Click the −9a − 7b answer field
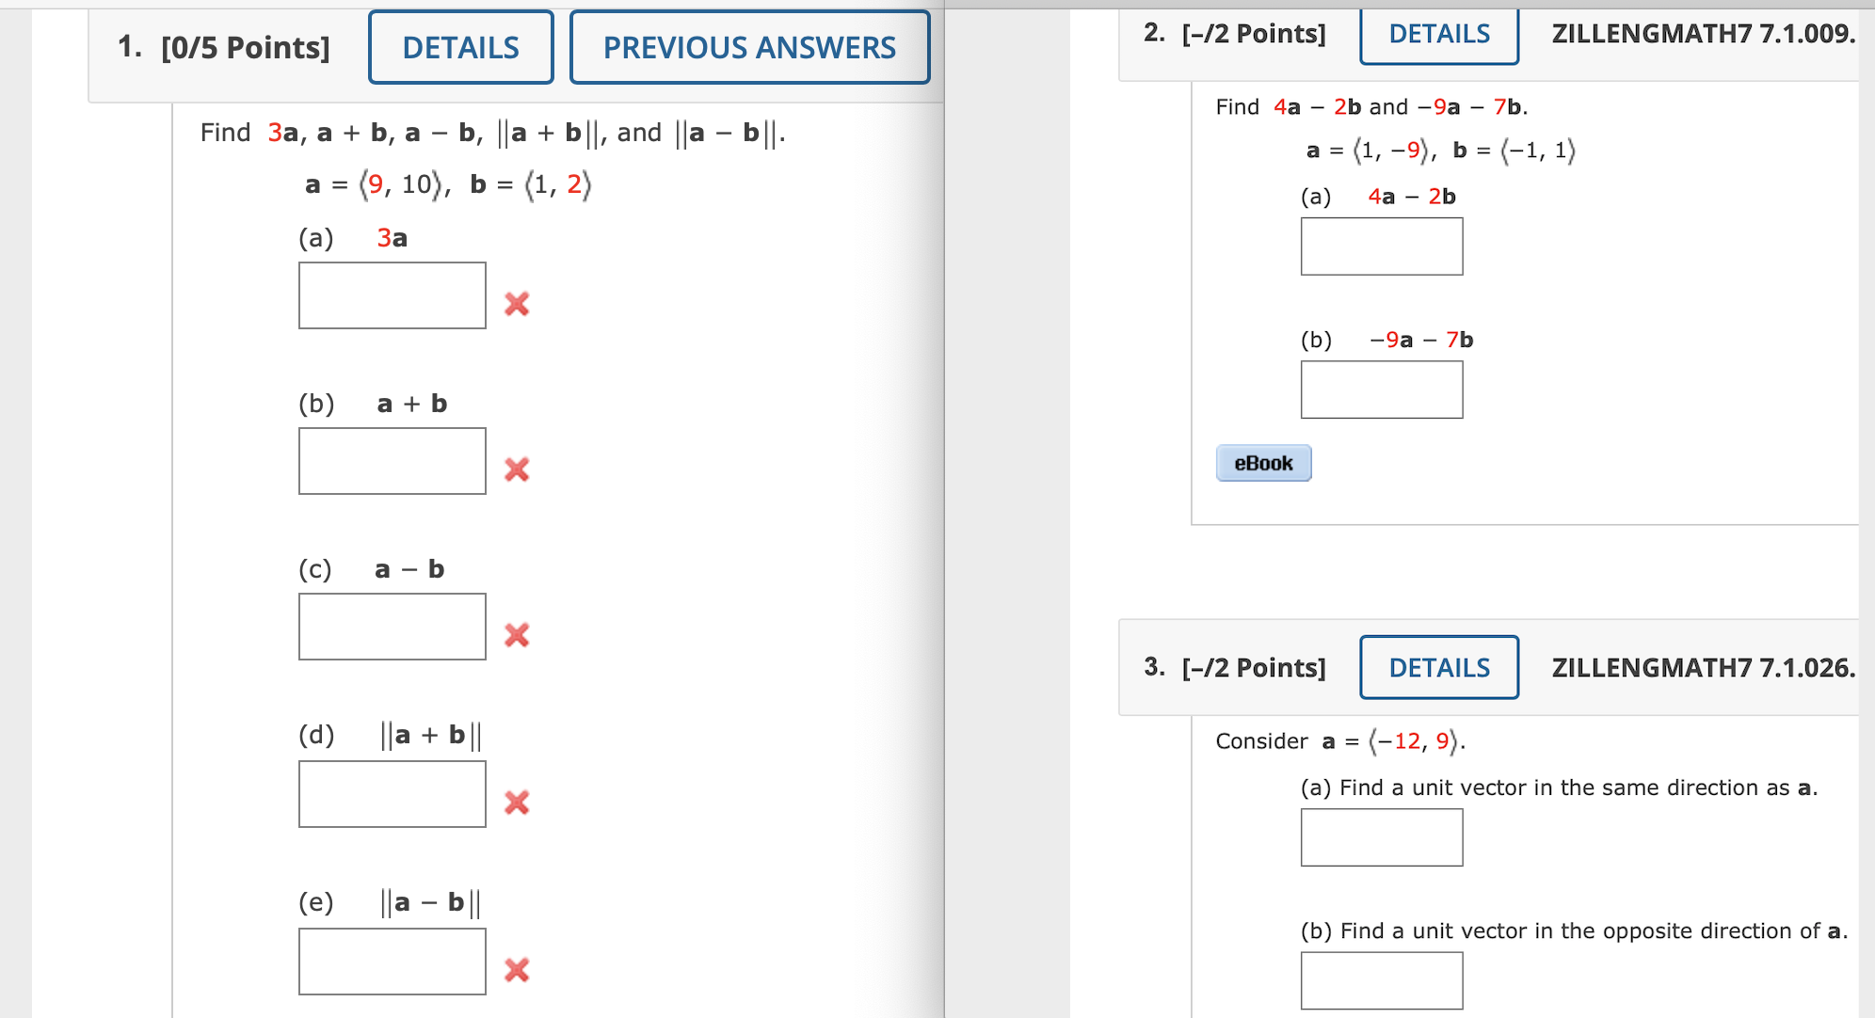Screen dimensions: 1875x1018 point(1380,389)
